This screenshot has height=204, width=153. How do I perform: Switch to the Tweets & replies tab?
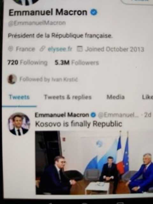[x=68, y=97]
